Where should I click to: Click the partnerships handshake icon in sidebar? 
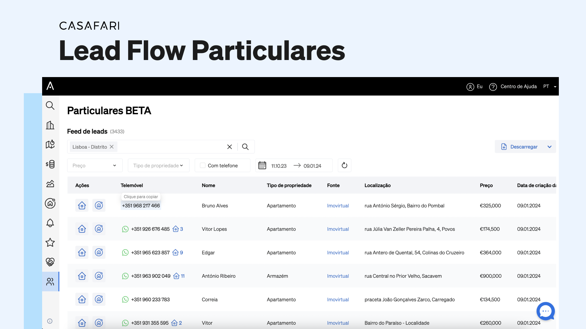pos(50,261)
